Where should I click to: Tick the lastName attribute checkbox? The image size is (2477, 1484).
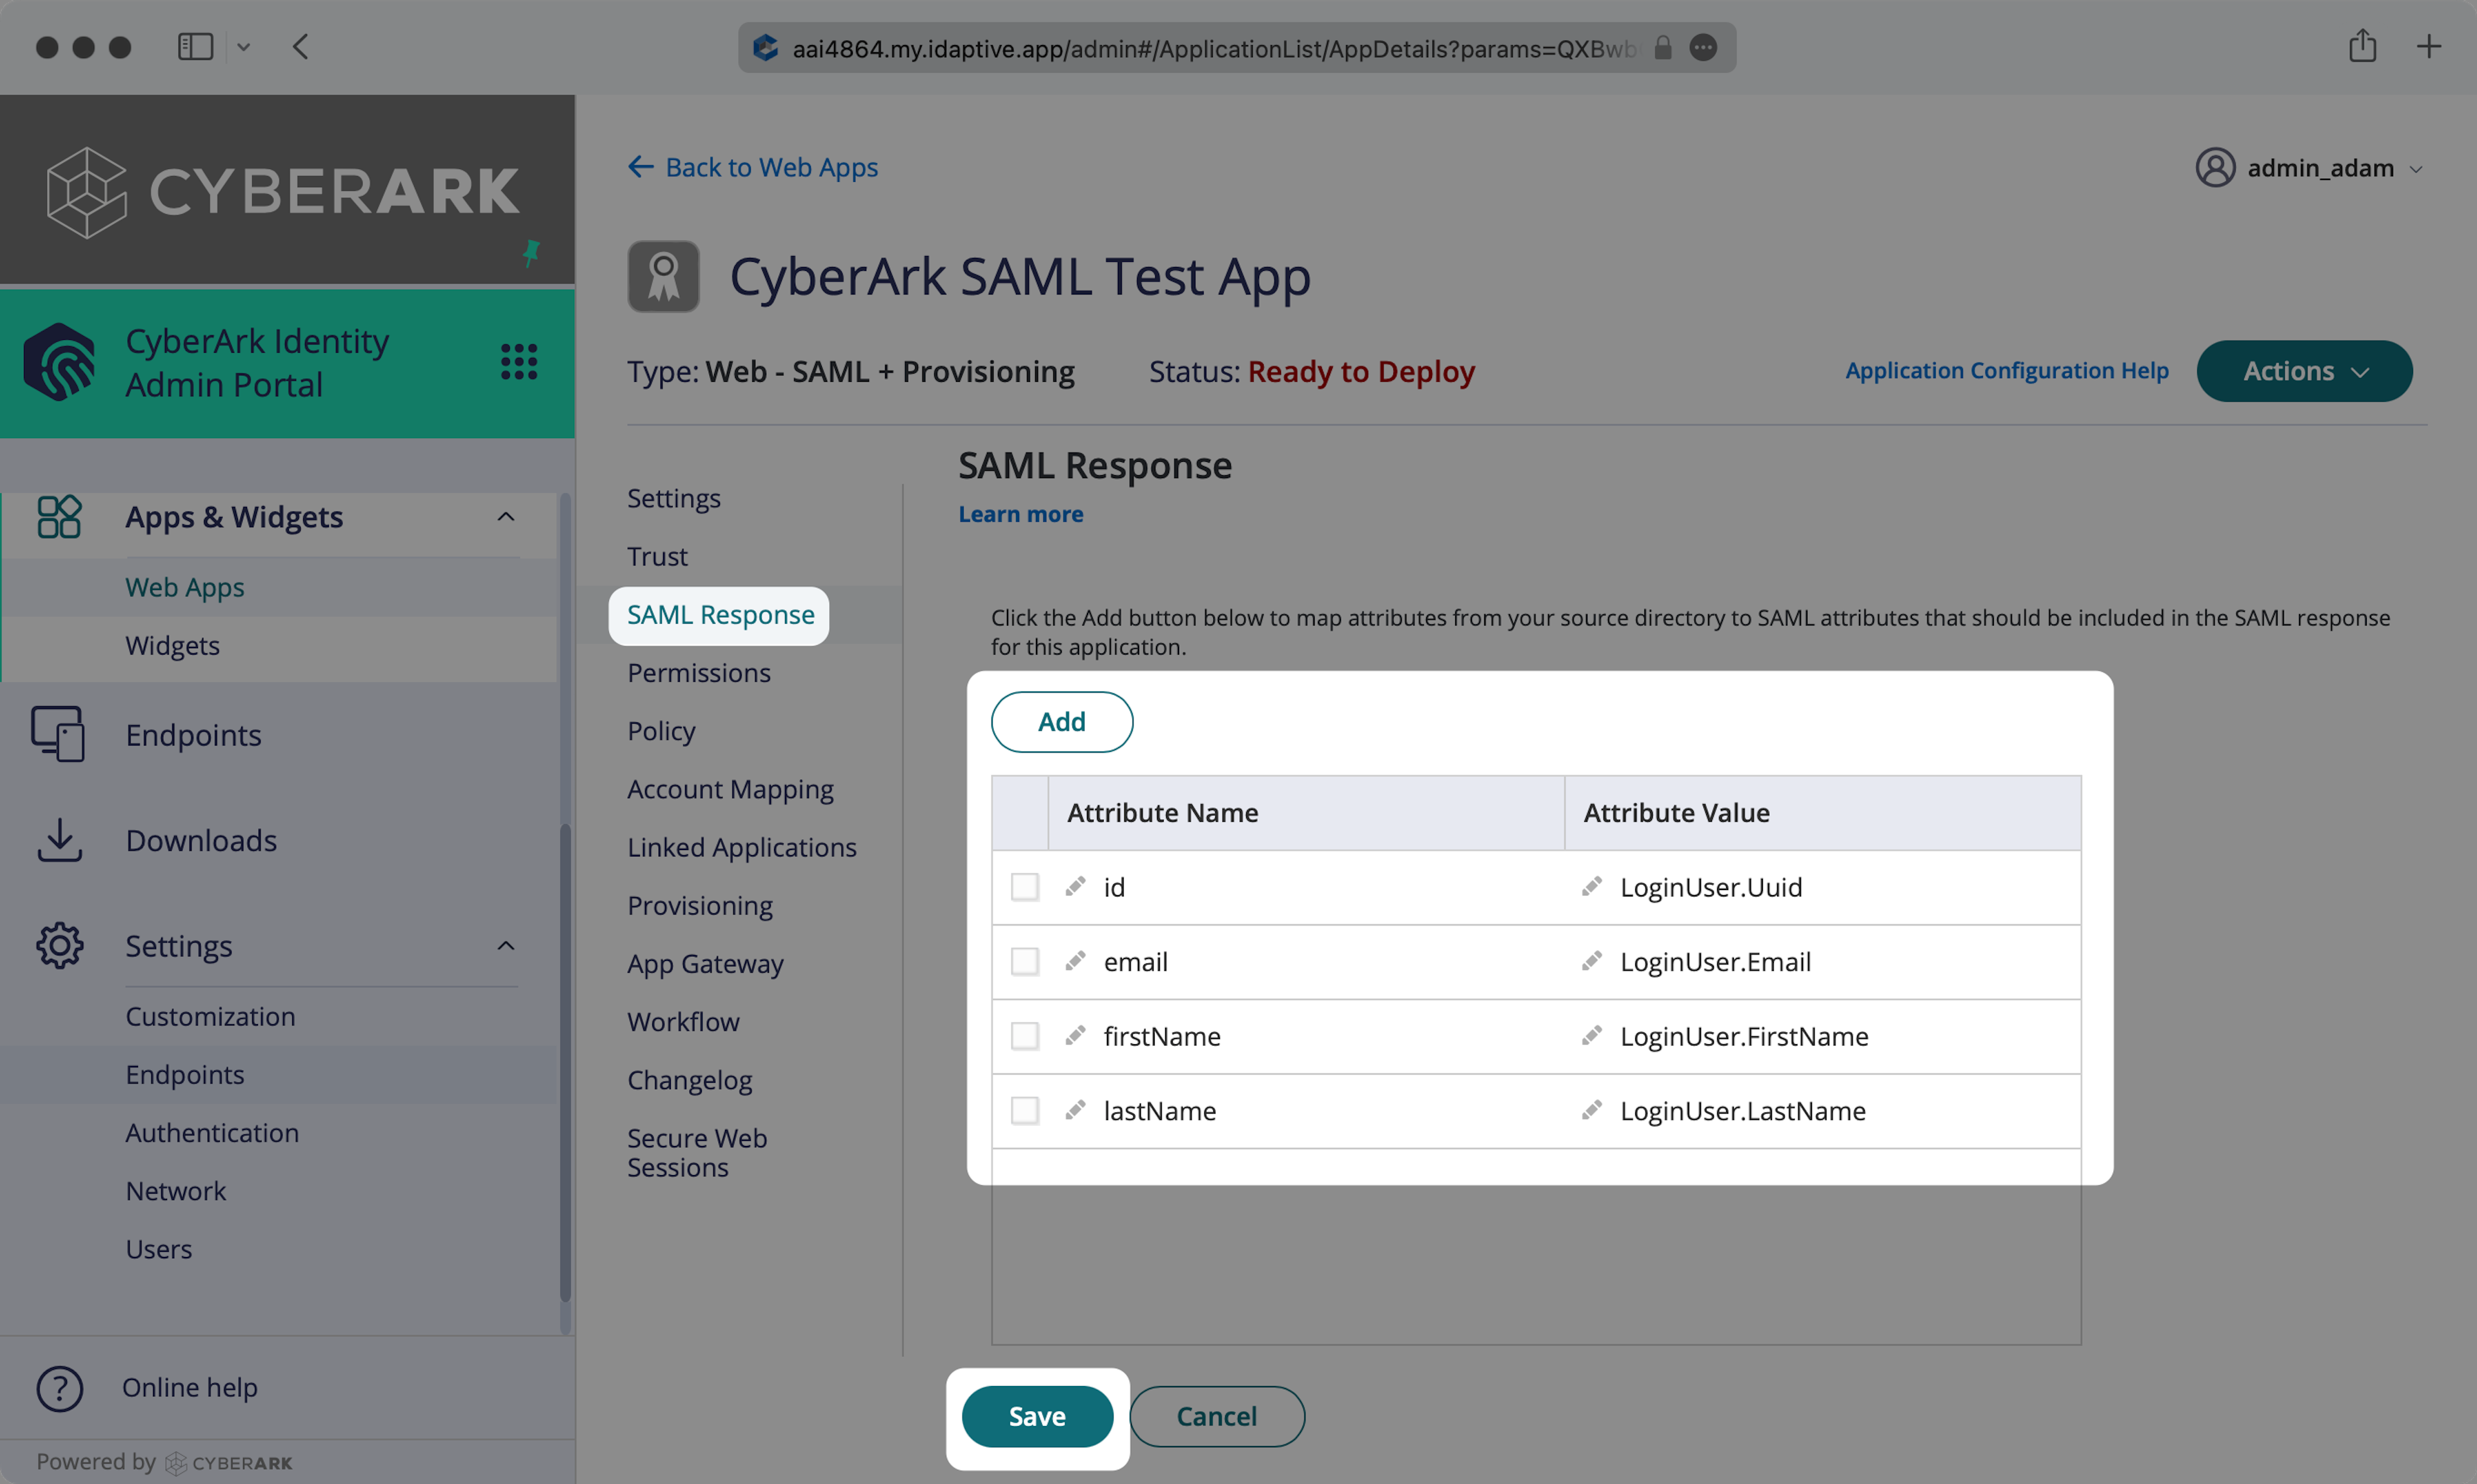pos(1024,1111)
